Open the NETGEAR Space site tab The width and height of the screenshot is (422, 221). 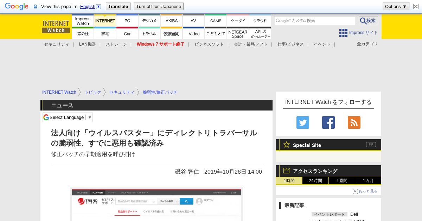tap(238, 33)
